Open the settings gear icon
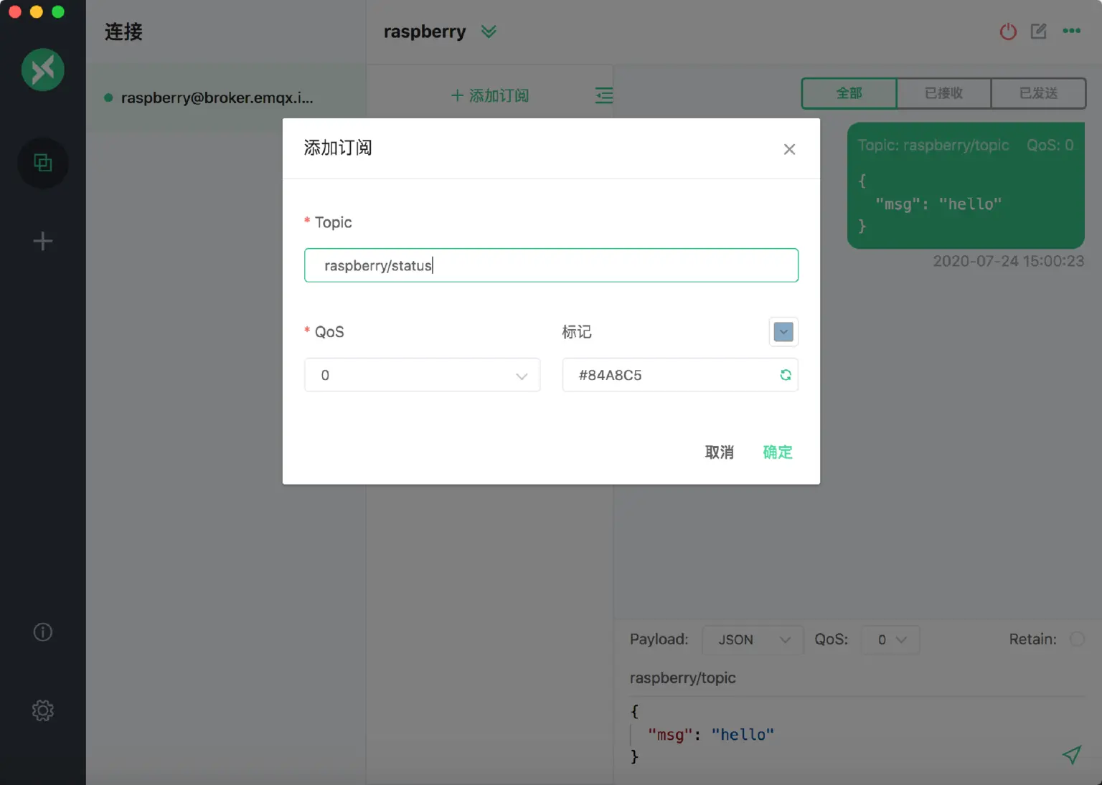Image resolution: width=1102 pixels, height=785 pixels. pos(43,710)
